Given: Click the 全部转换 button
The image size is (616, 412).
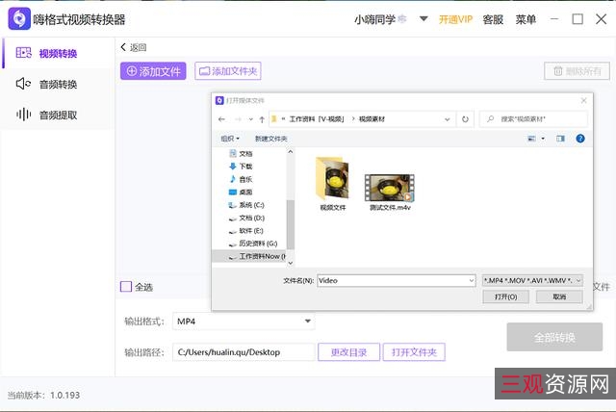Looking at the screenshot, I should [554, 337].
